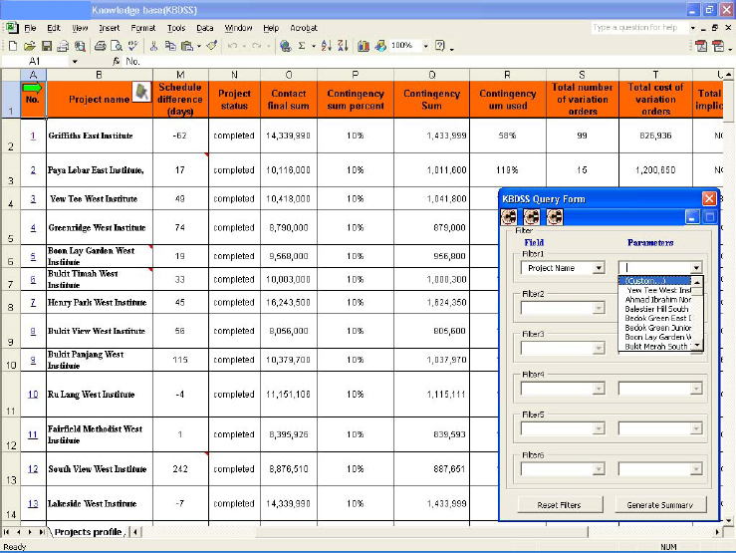Choose Bukit Merah South in the list
The width and height of the screenshot is (736, 553).
click(656, 347)
